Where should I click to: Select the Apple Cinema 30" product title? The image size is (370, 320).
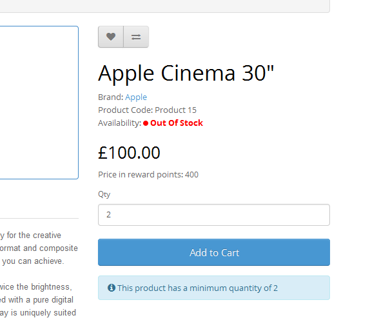[x=186, y=74]
